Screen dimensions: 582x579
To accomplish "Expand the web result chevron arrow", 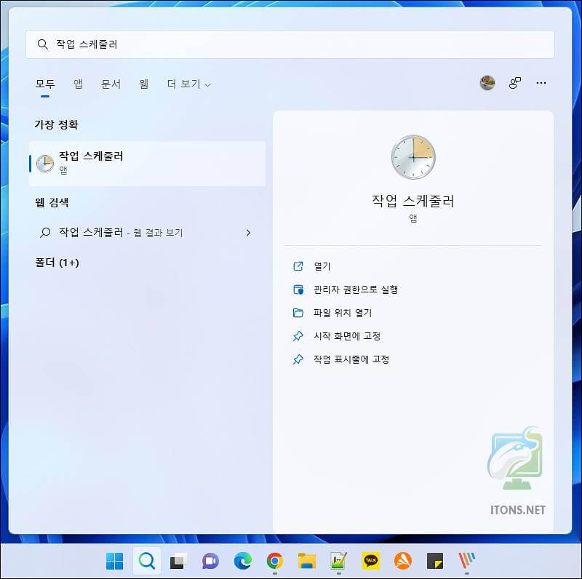I will pos(248,233).
